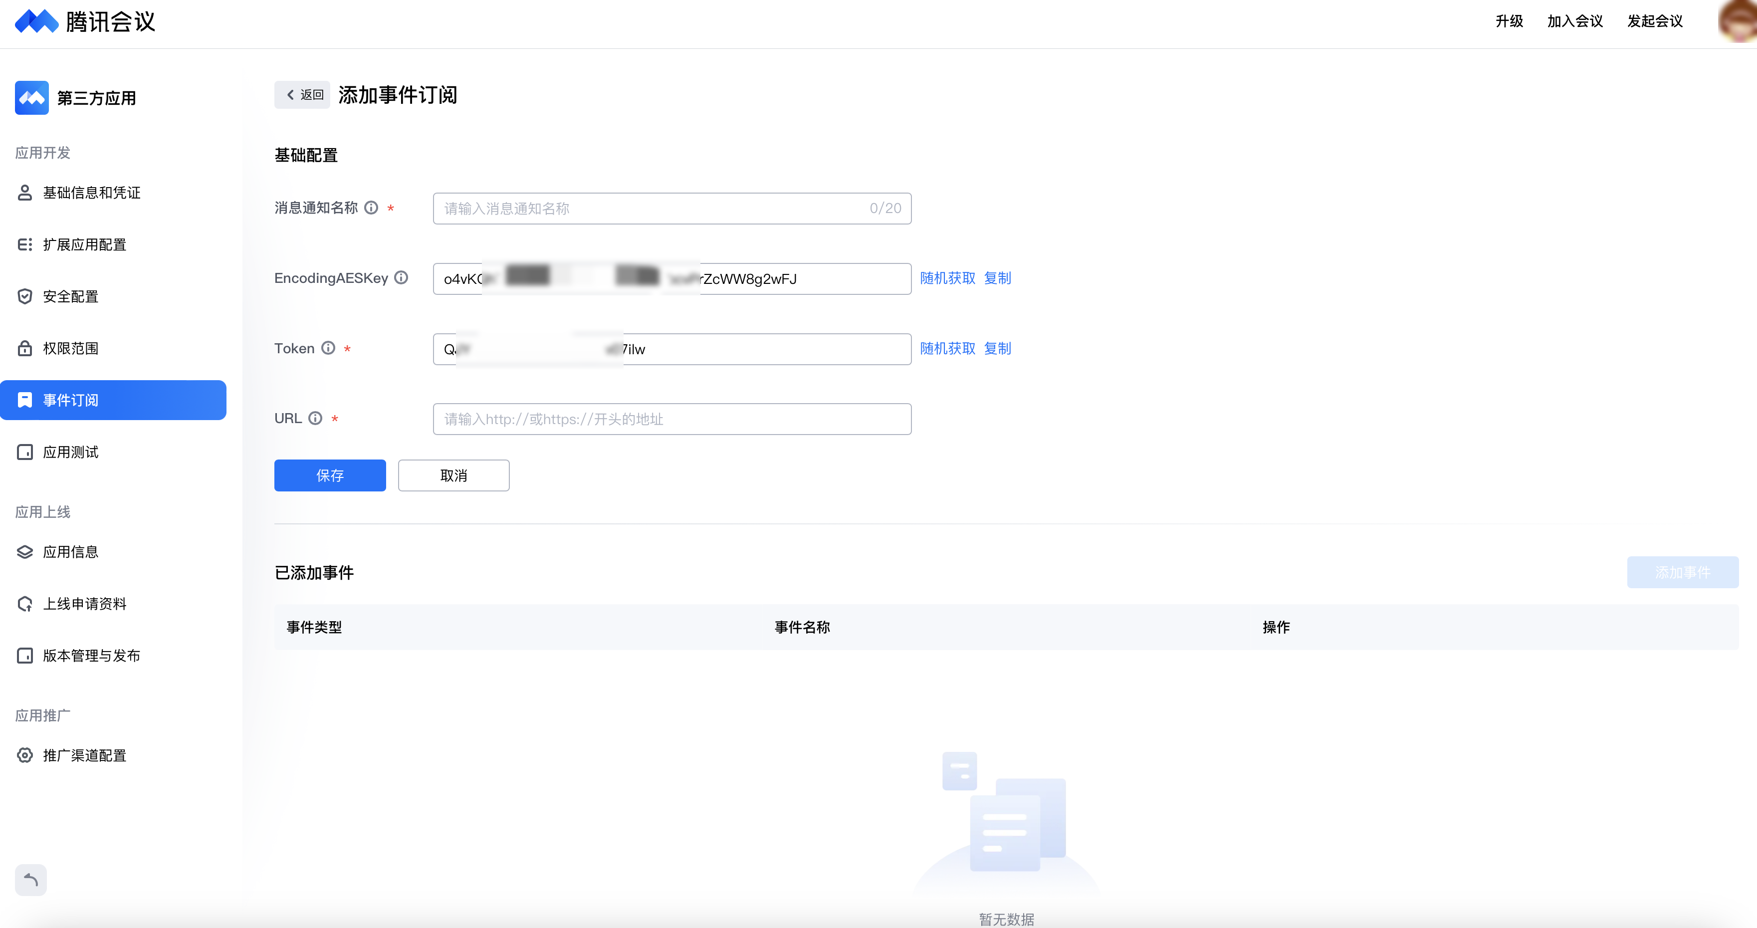Click 升级 in the top bar

tap(1510, 21)
